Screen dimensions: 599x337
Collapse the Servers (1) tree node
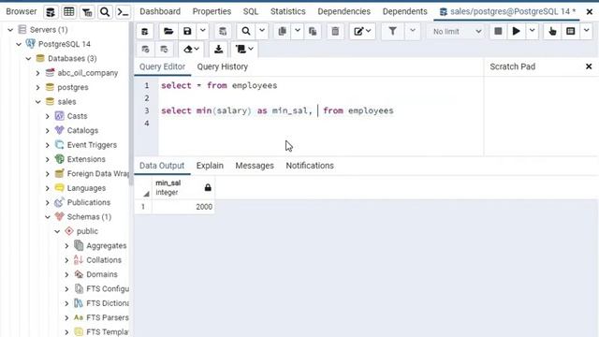point(10,30)
